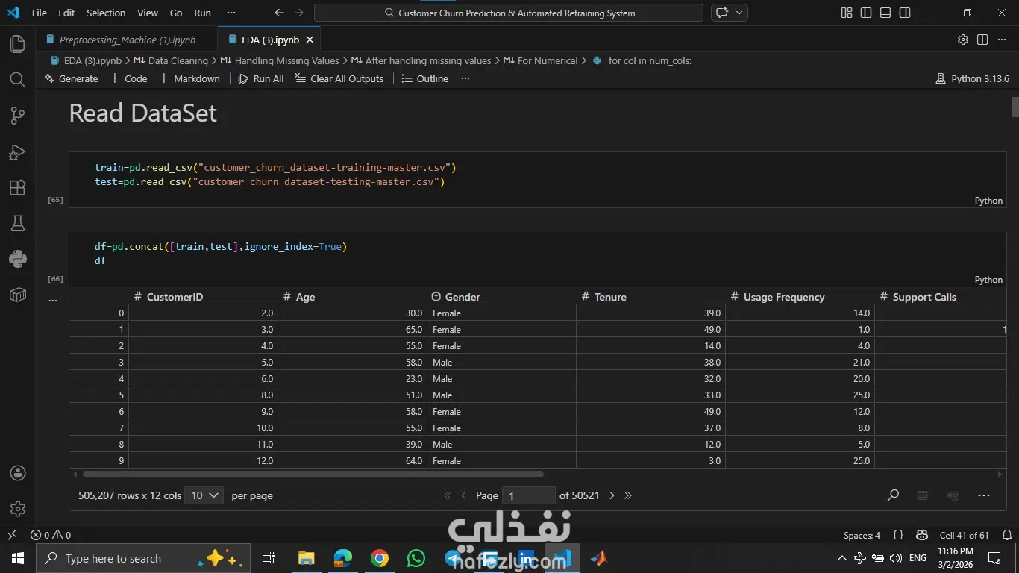Open the Python 3.13.6 kernel picker
The height and width of the screenshot is (573, 1019).
[x=972, y=78]
